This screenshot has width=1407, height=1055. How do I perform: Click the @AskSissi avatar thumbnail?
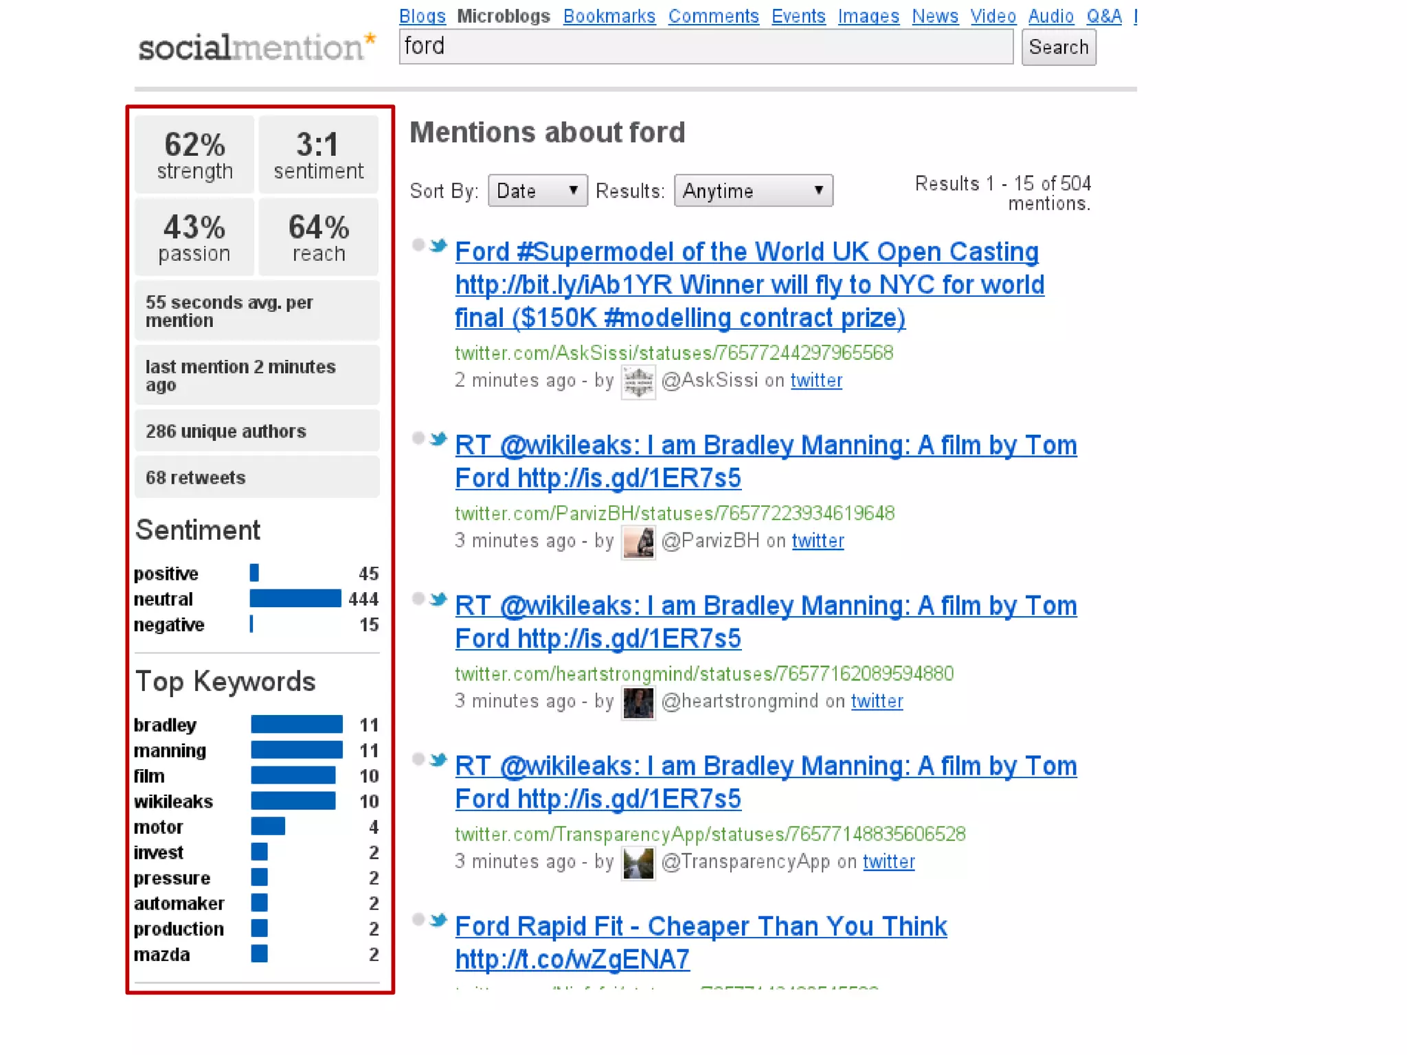[x=638, y=381]
